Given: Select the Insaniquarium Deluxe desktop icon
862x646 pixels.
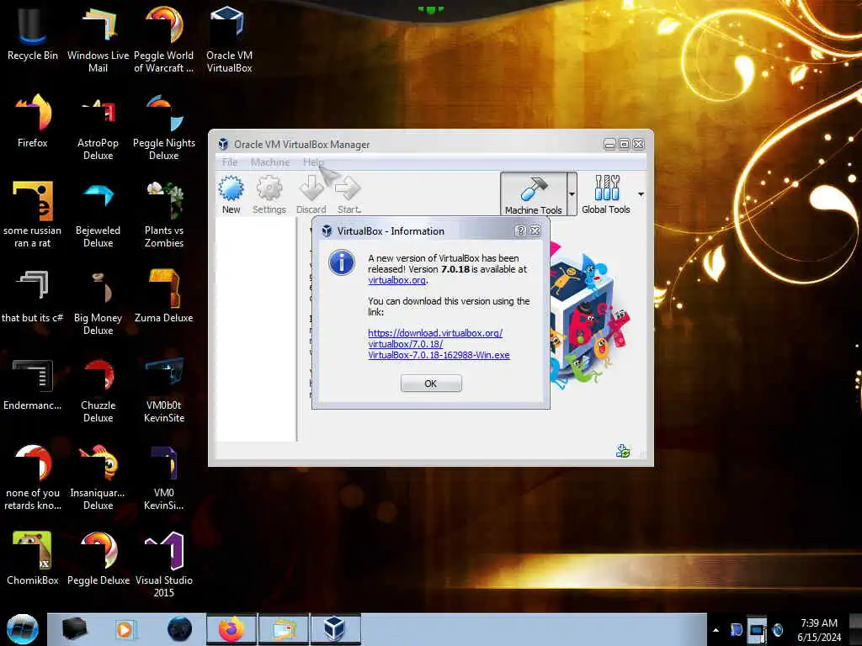Looking at the screenshot, I should coord(98,477).
